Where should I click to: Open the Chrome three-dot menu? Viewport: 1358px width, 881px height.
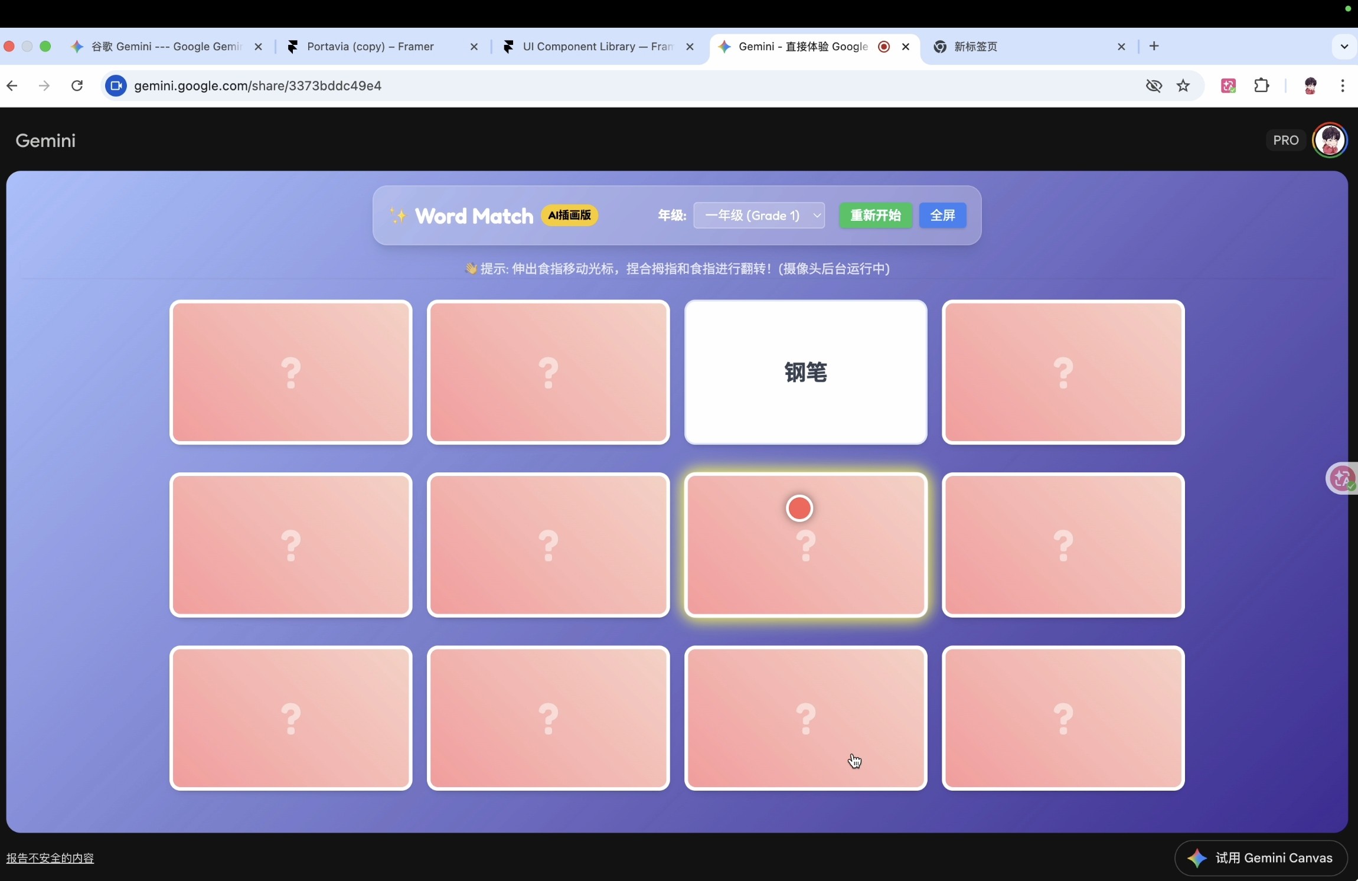pos(1343,86)
